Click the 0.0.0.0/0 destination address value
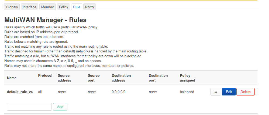 click(119, 92)
